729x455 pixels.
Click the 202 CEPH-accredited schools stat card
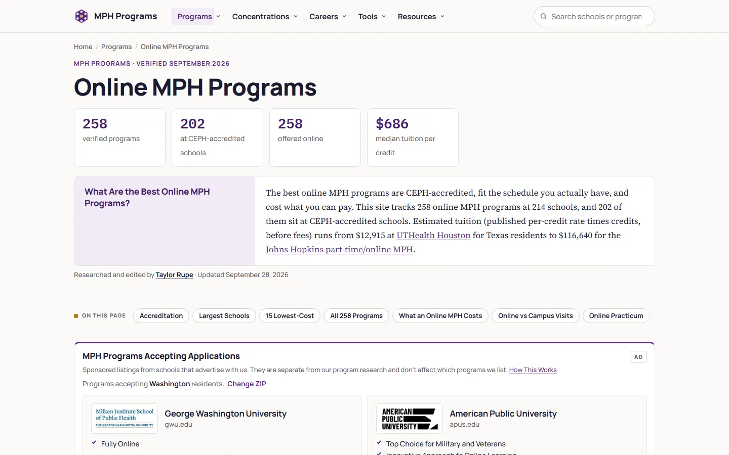(x=217, y=138)
